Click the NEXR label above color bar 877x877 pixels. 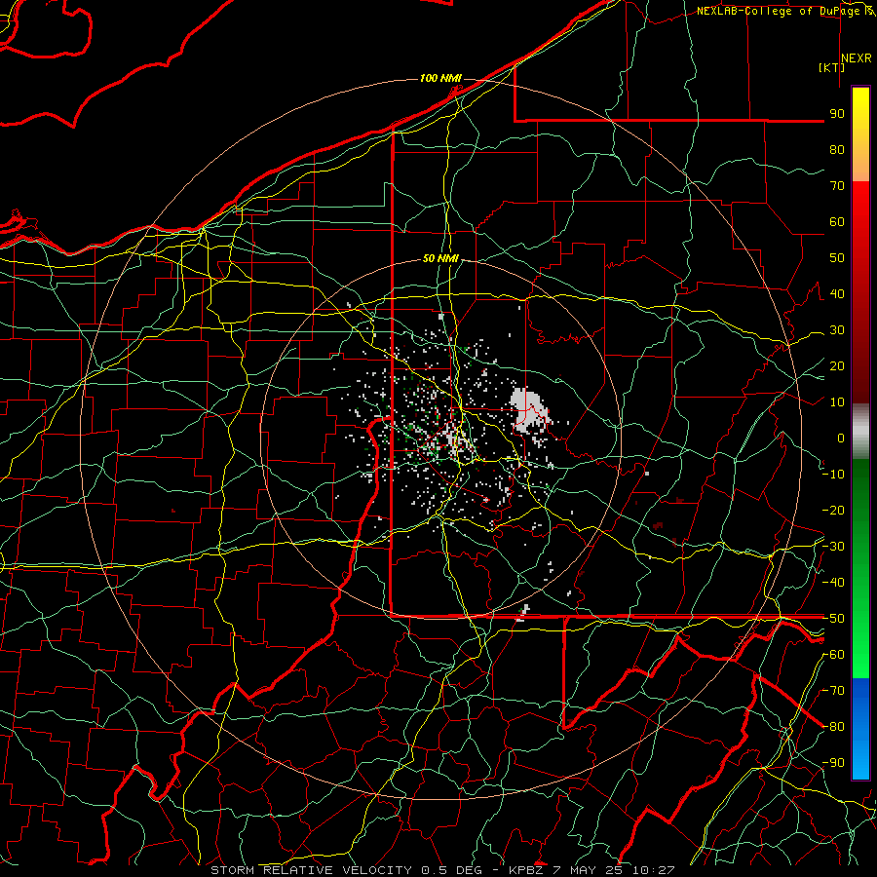(857, 58)
